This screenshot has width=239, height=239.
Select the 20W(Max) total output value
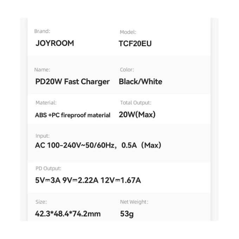[x=137, y=115]
